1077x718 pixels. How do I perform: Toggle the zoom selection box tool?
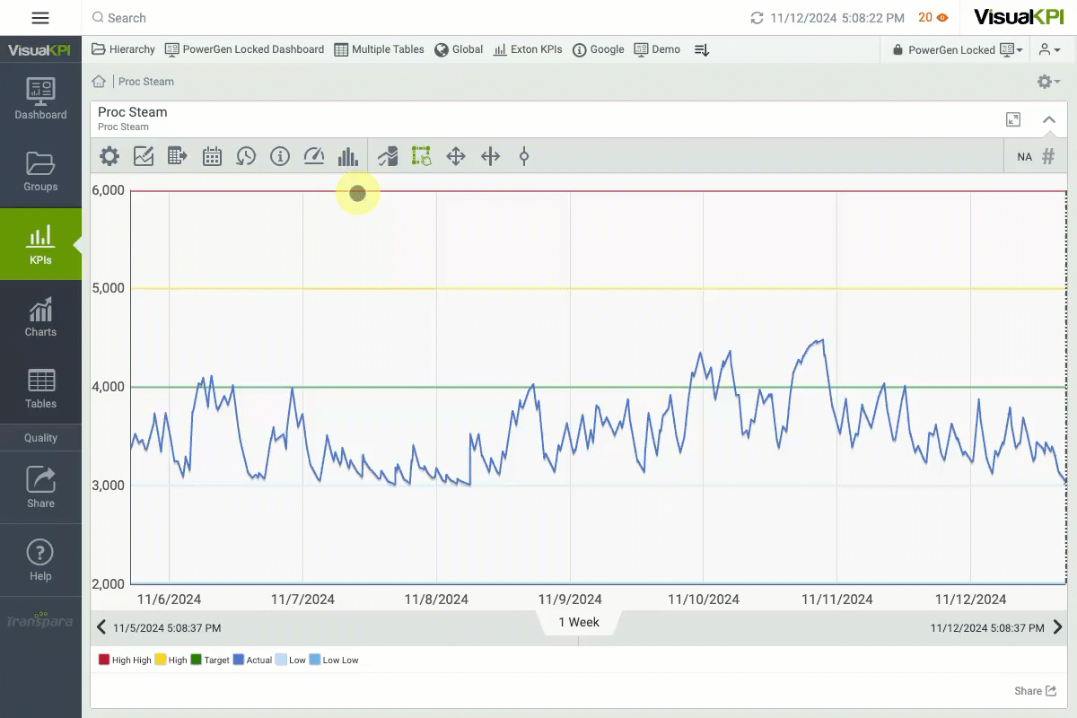coord(422,157)
